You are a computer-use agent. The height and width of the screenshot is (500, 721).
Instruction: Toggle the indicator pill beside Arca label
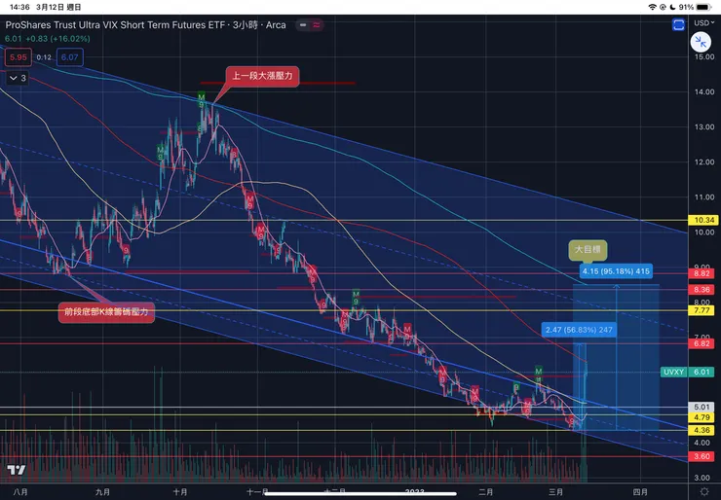tap(310, 24)
